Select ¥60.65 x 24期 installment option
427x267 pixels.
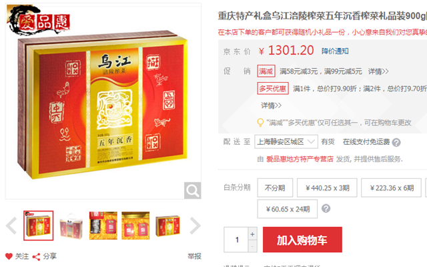tap(288, 209)
